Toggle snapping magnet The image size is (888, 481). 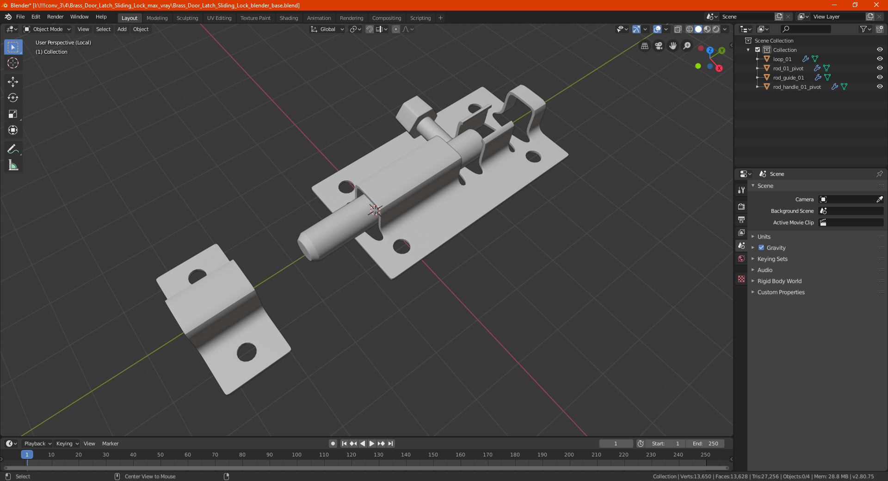coord(370,29)
